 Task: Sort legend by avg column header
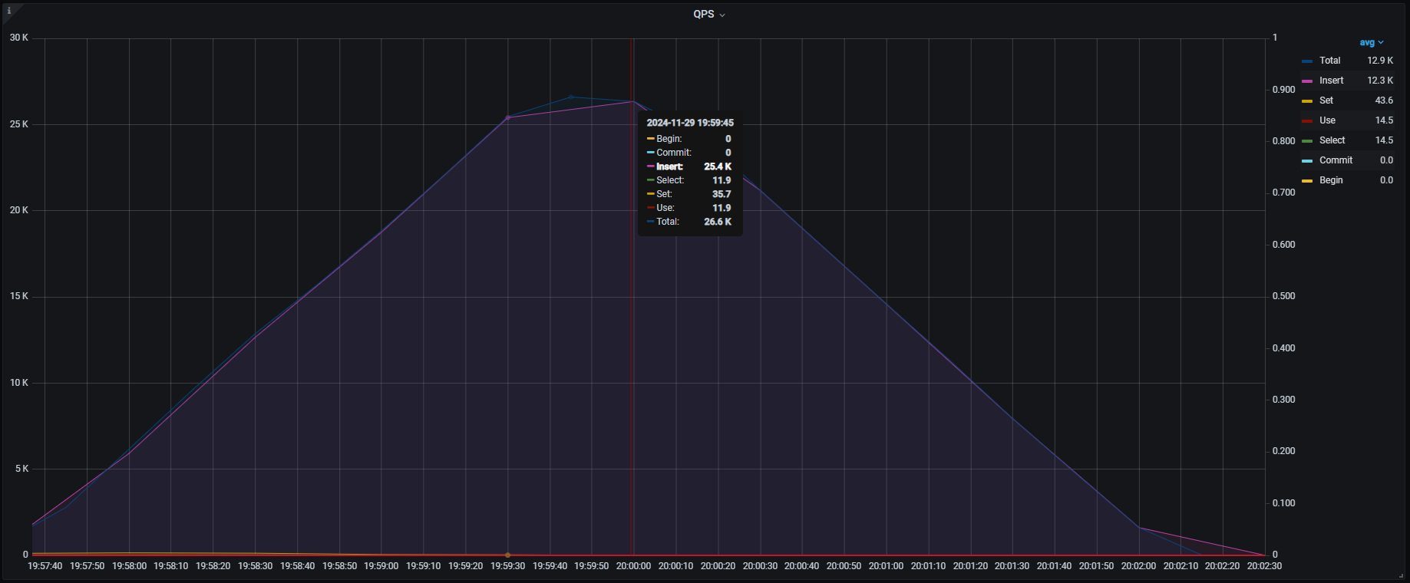point(1372,42)
